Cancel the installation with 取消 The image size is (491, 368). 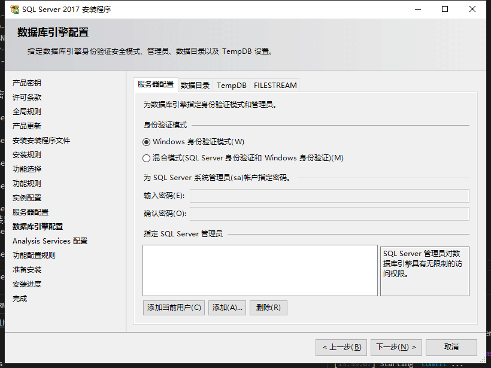pyautogui.click(x=451, y=347)
